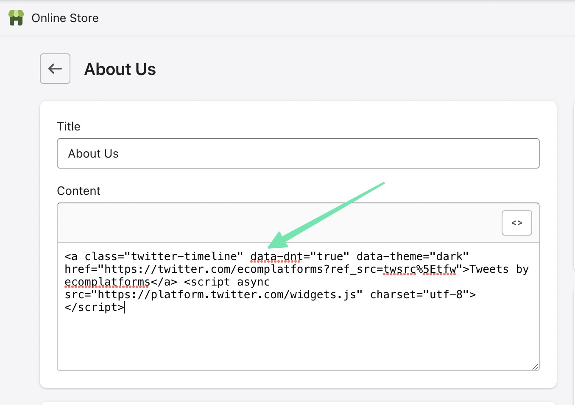575x405 pixels.
Task: Click the About Us page heading
Action: click(120, 69)
